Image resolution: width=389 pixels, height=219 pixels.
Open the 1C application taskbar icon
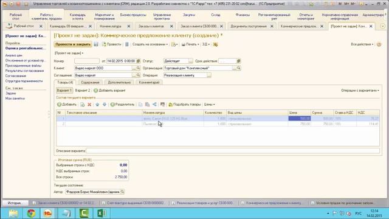(x=47, y=214)
